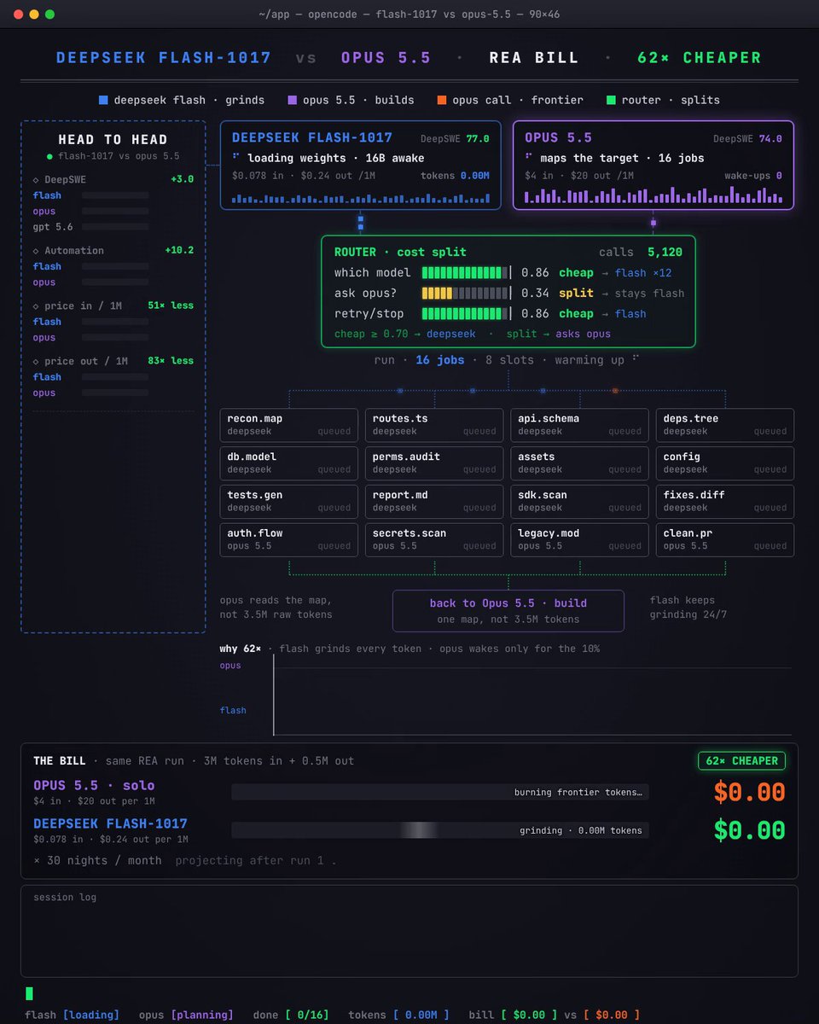This screenshot has width=819, height=1024.
Task: Click the spinner after warming up
Action: coord(635,359)
